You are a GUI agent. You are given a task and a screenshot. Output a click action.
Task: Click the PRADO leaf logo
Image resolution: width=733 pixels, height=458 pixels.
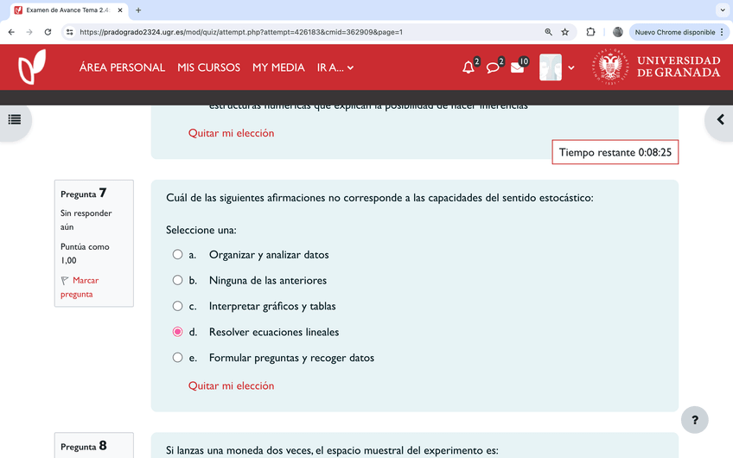[32, 67]
